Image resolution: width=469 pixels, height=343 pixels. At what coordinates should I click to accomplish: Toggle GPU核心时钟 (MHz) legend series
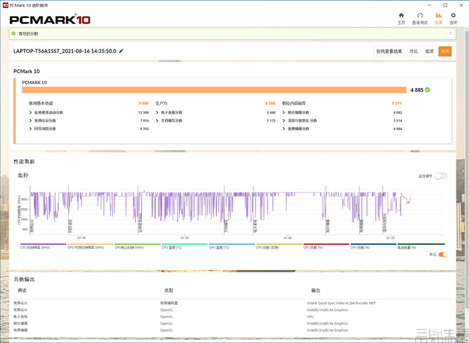pyautogui.click(x=138, y=246)
